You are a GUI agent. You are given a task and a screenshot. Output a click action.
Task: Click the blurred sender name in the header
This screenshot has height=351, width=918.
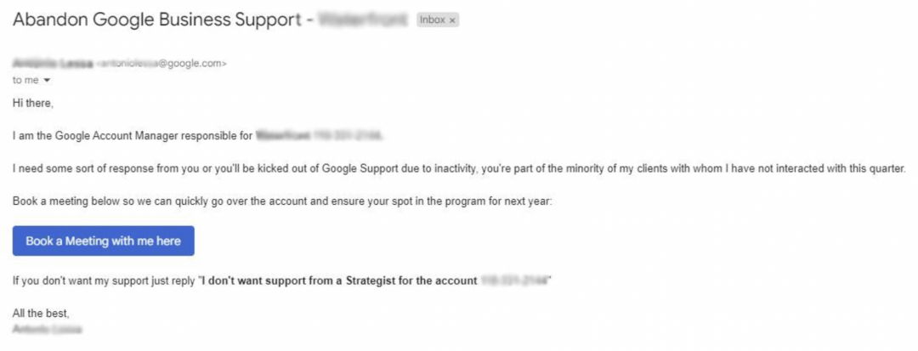click(52, 64)
